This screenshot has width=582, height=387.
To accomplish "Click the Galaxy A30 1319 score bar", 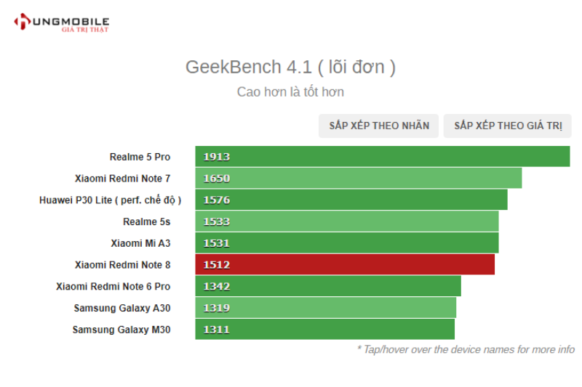I will tap(325, 308).
